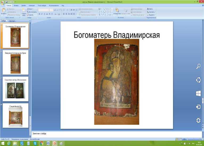This screenshot has height=146, width=204.
Task: Open Word from the taskbar
Action: click(x=48, y=143)
